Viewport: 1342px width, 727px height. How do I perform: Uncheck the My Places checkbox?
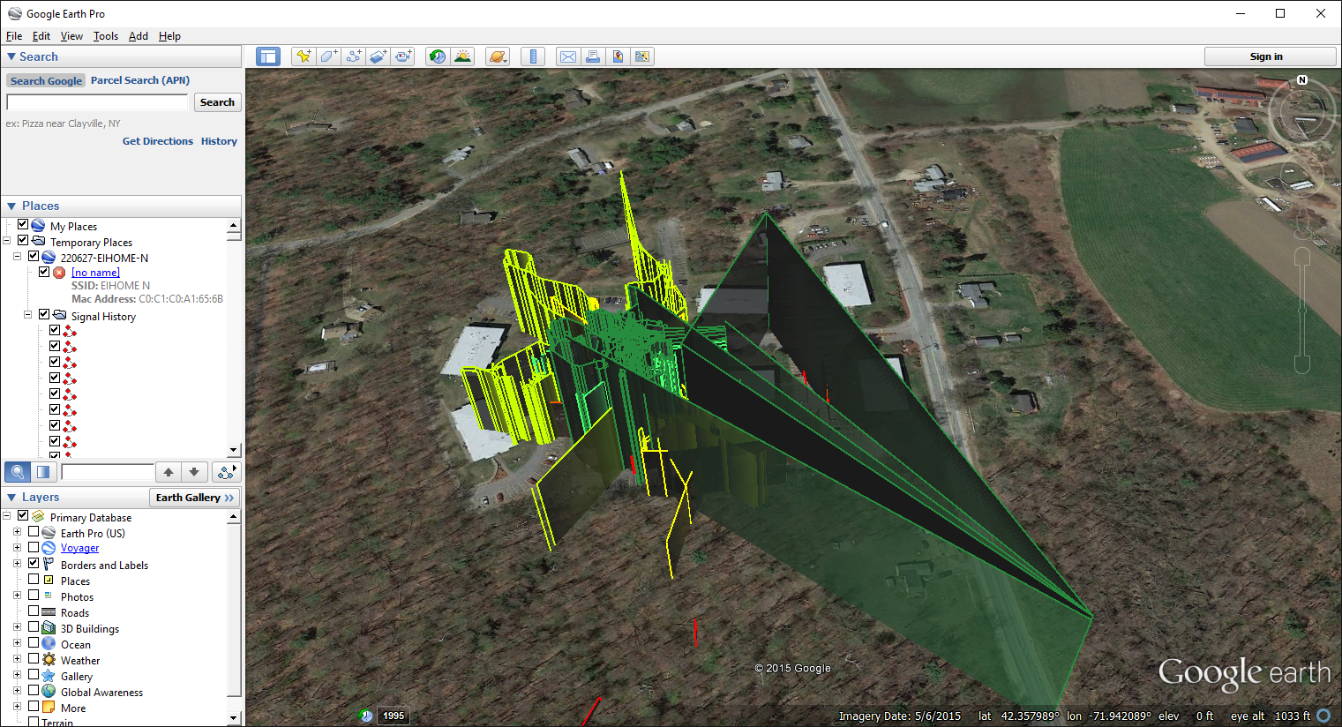(23, 225)
